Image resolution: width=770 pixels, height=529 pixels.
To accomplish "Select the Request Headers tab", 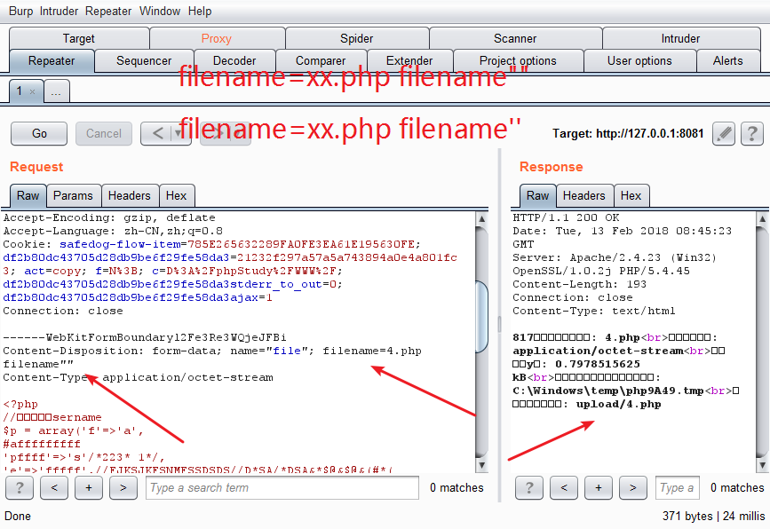I will pos(129,196).
